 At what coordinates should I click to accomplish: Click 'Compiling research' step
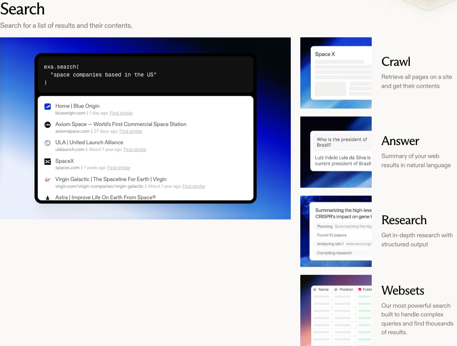click(x=334, y=253)
